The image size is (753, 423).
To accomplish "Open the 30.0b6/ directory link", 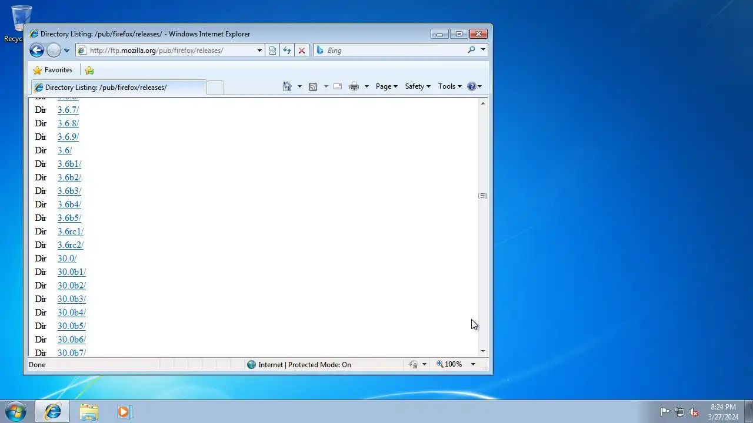I will [x=72, y=340].
